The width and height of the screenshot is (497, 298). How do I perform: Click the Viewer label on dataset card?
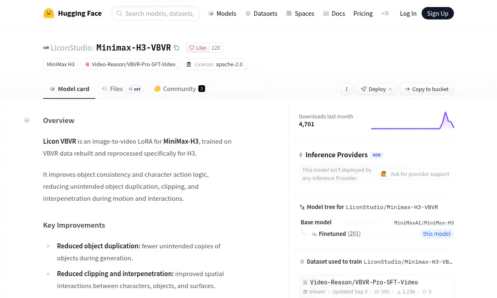tap(314, 292)
